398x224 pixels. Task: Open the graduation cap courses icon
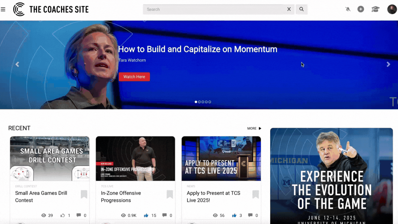click(375, 9)
